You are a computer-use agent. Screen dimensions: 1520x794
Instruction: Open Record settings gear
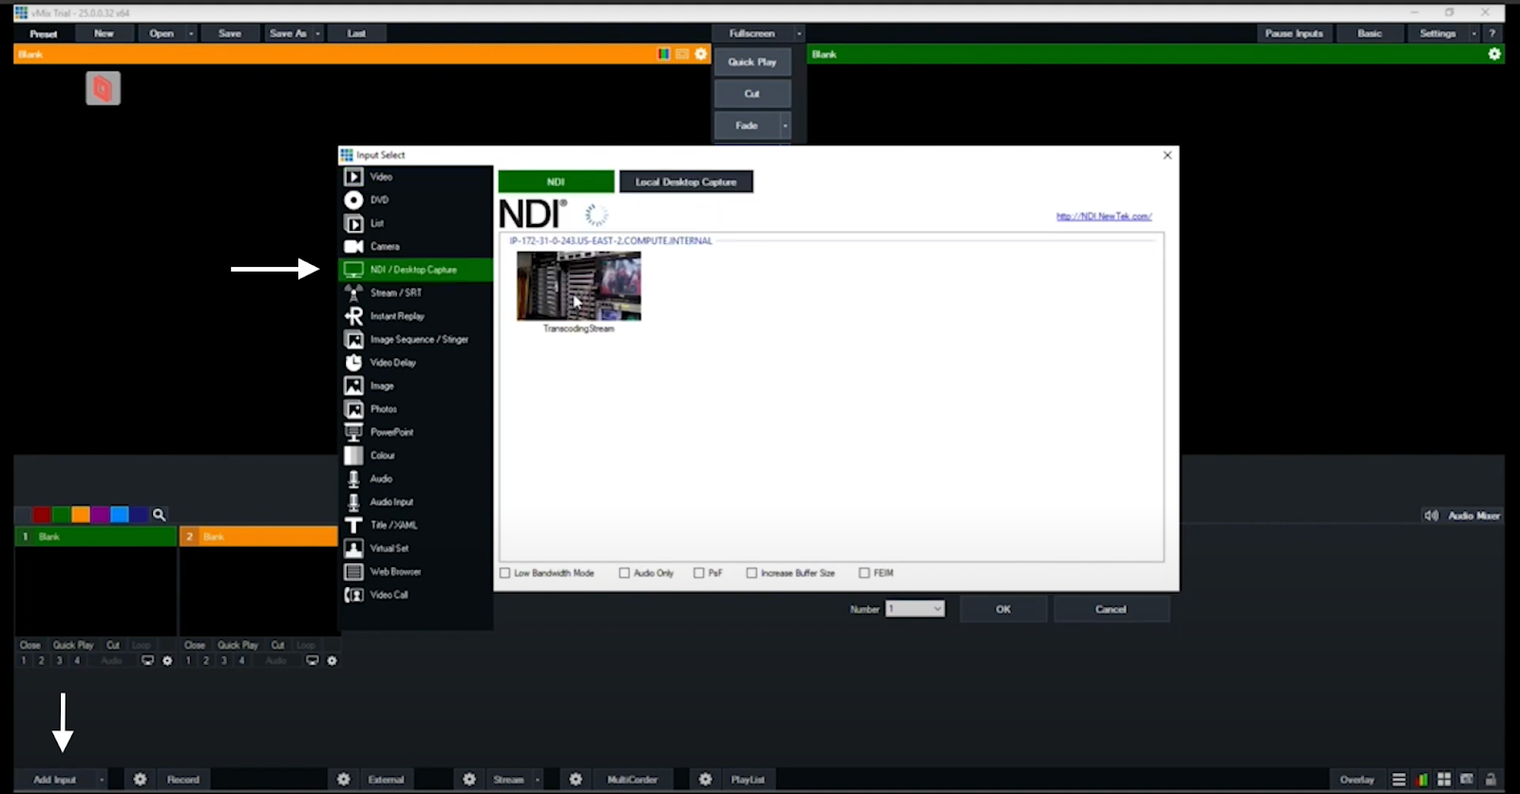[140, 780]
